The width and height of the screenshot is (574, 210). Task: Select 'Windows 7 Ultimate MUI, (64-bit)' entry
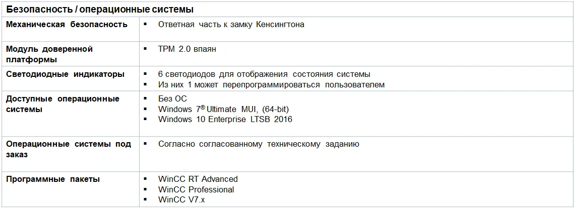click(x=223, y=109)
